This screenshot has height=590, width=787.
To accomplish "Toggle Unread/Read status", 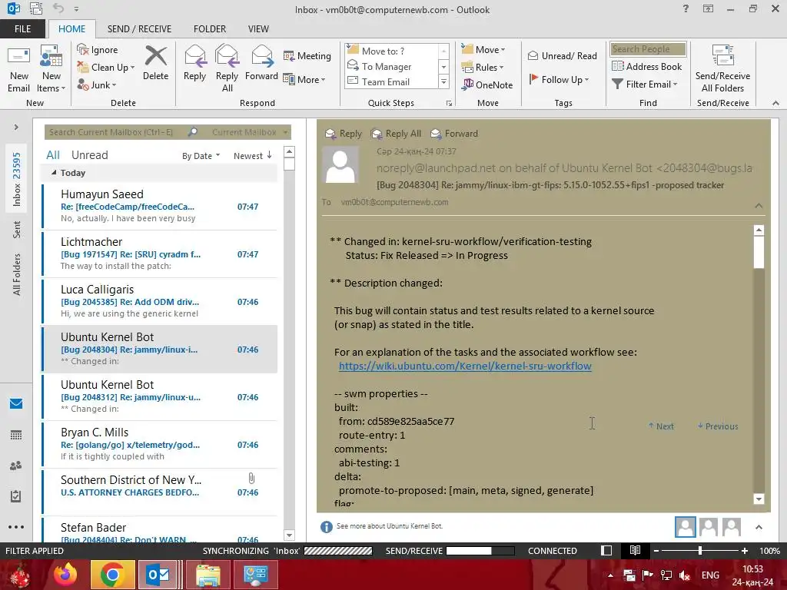I will (x=562, y=55).
